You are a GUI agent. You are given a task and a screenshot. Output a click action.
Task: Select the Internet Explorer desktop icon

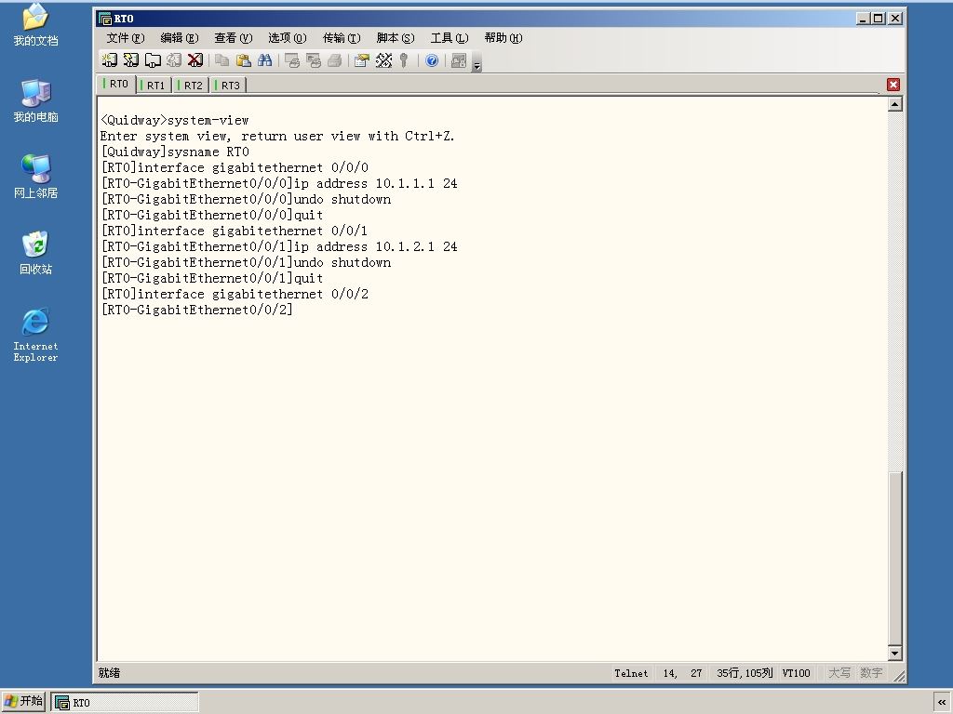point(36,335)
